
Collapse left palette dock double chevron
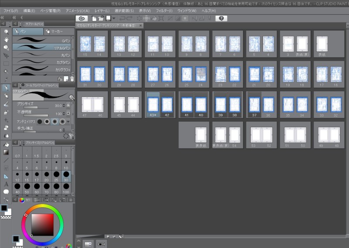coord(2,17)
